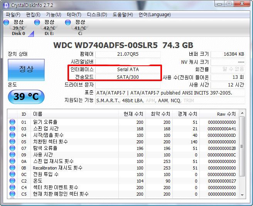The width and height of the screenshot is (253, 206).
Task: Open the 파일(F) menu
Action: 13,15
